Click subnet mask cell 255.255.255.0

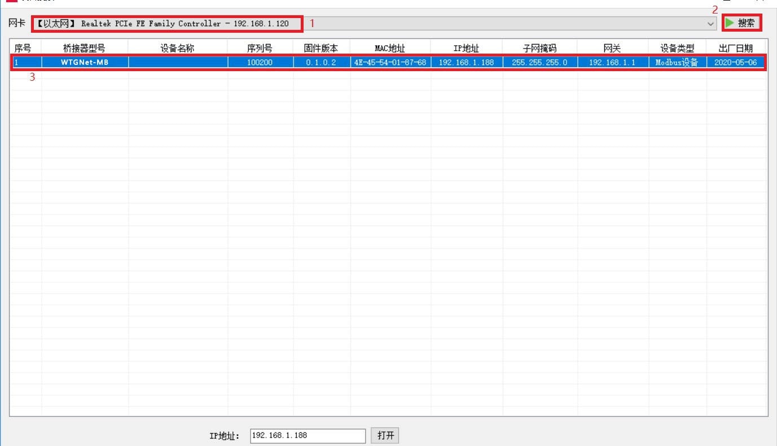click(540, 63)
